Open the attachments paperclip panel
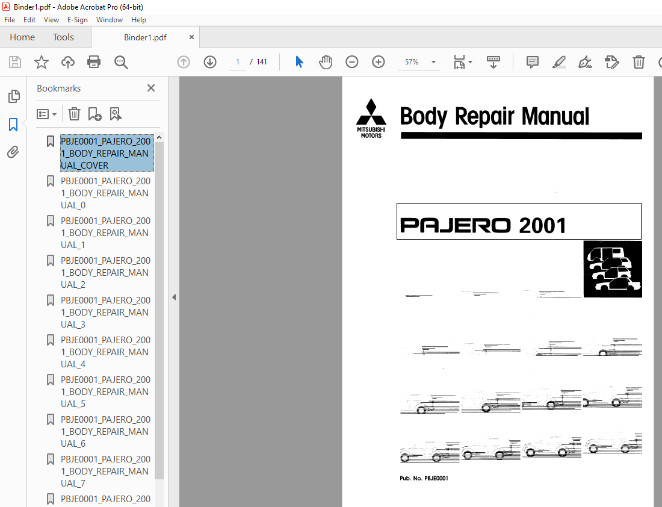 (13, 152)
